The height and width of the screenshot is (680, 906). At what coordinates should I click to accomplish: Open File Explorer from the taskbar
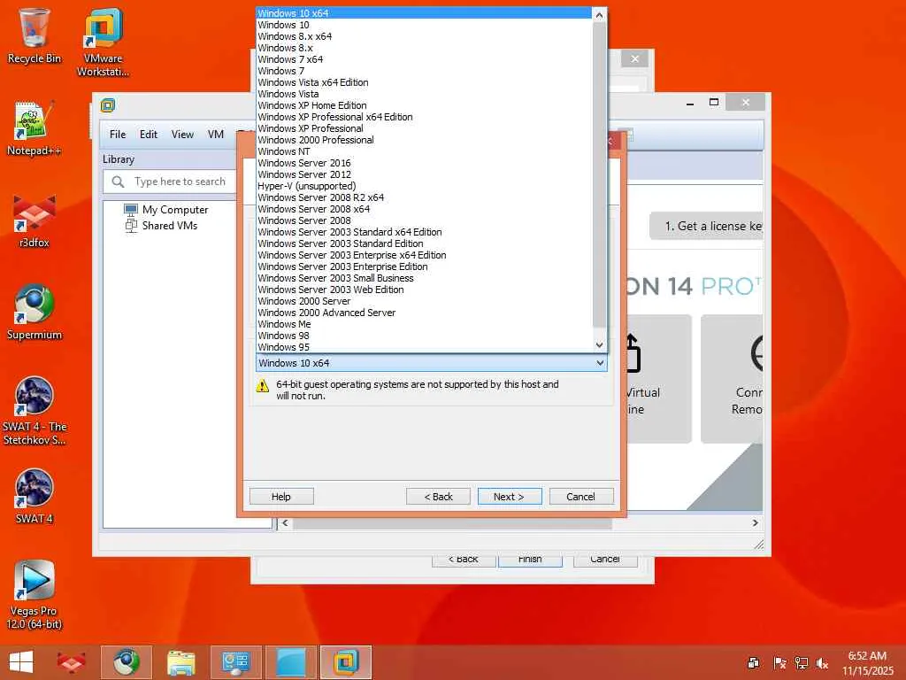click(180, 662)
